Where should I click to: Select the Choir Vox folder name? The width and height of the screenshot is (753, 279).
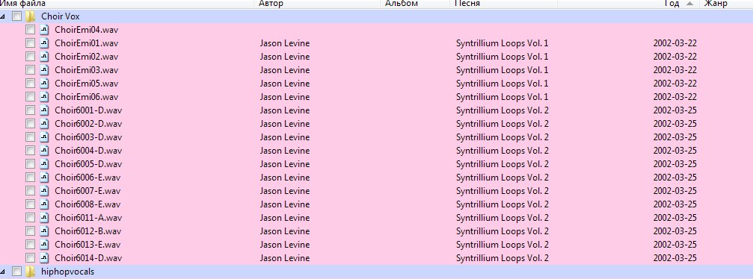[60, 16]
